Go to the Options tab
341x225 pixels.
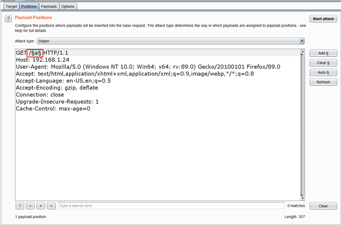pyautogui.click(x=68, y=6)
